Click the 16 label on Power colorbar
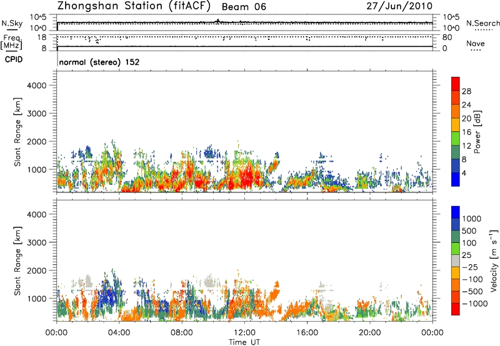 (x=466, y=132)
